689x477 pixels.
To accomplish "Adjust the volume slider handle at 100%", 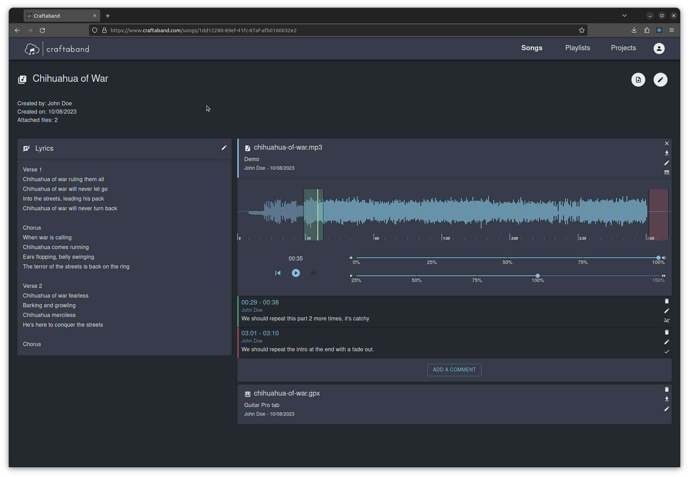I will coord(658,258).
